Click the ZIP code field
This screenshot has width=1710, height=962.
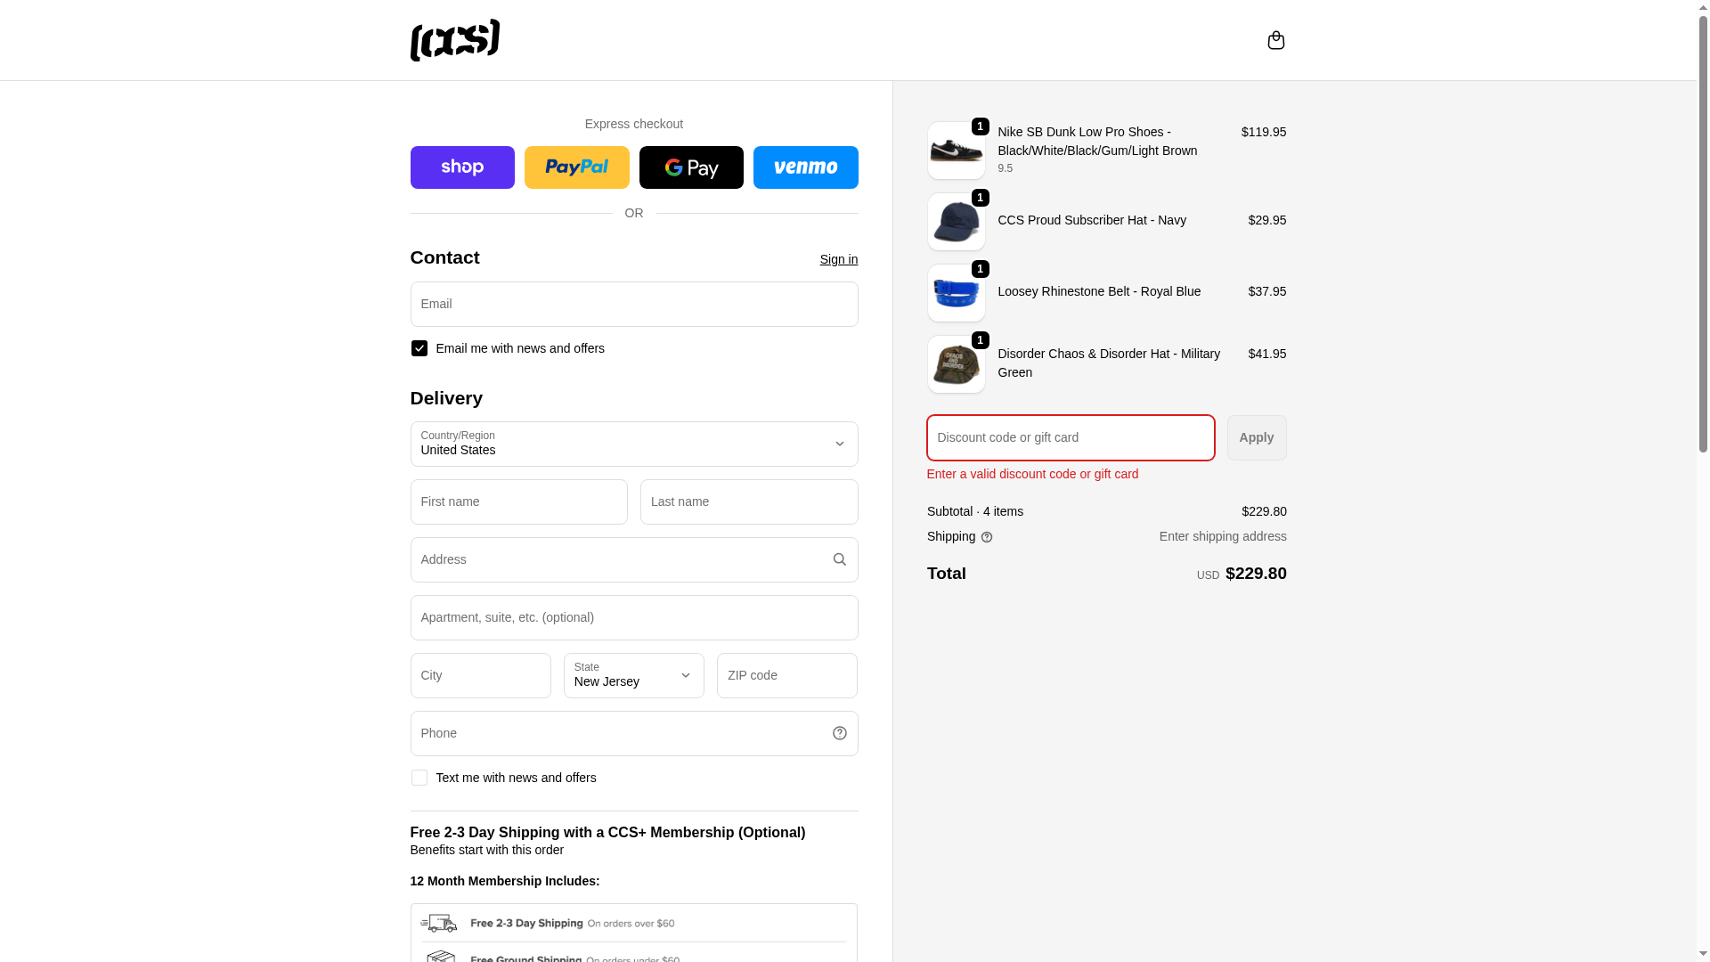(x=786, y=675)
